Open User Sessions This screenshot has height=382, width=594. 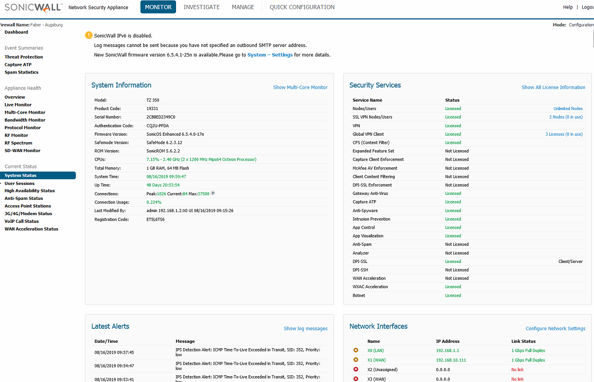tap(19, 184)
